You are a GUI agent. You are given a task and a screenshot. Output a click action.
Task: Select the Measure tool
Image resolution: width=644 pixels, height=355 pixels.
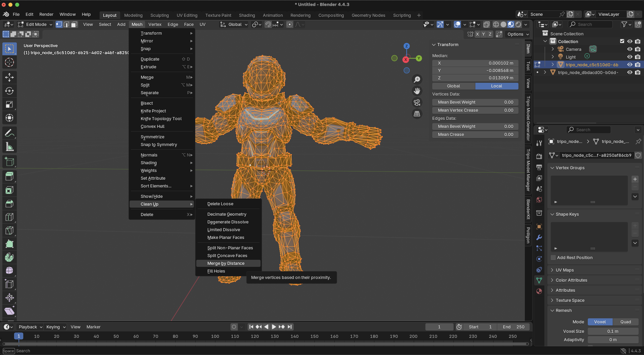(x=9, y=147)
